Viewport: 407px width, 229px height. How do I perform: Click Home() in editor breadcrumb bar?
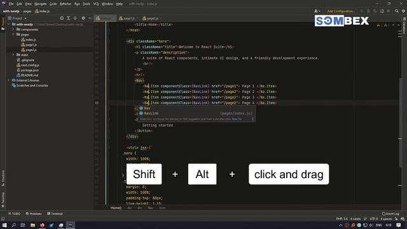pyautogui.click(x=116, y=208)
